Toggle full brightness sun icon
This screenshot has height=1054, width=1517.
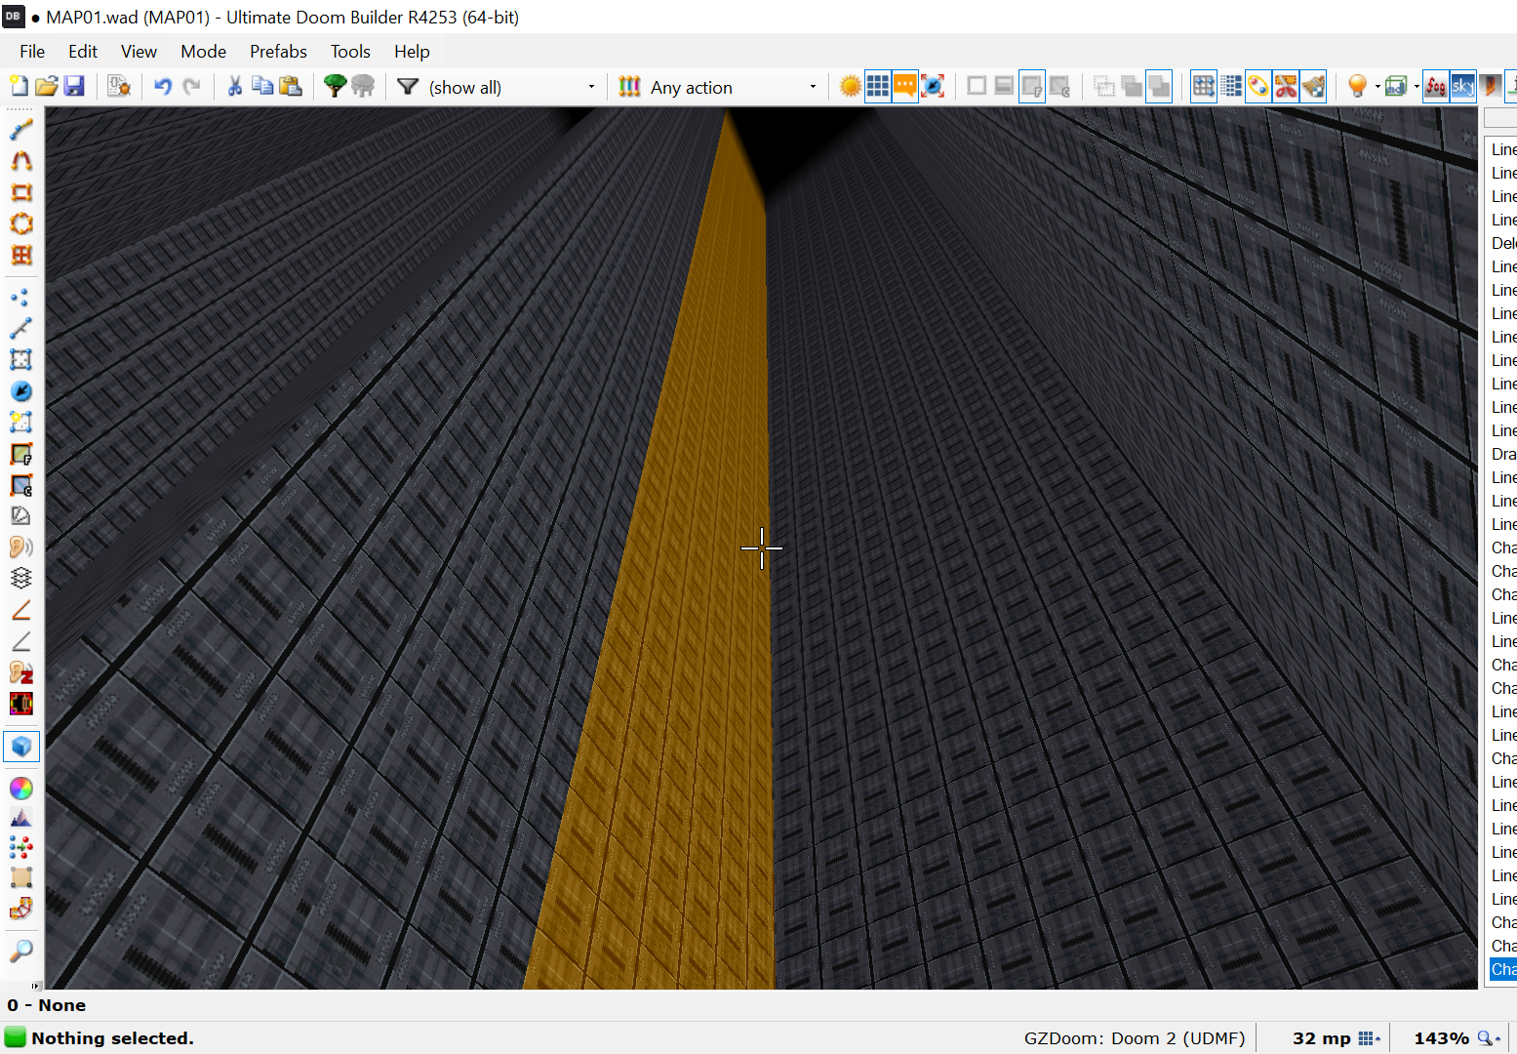click(x=850, y=87)
